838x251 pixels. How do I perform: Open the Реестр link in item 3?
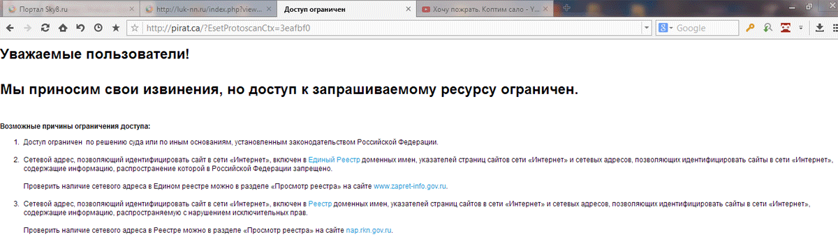point(320,204)
